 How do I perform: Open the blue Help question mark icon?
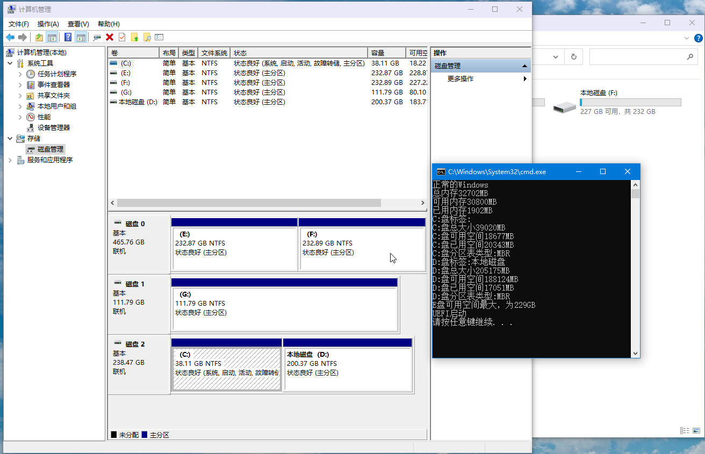(x=68, y=37)
